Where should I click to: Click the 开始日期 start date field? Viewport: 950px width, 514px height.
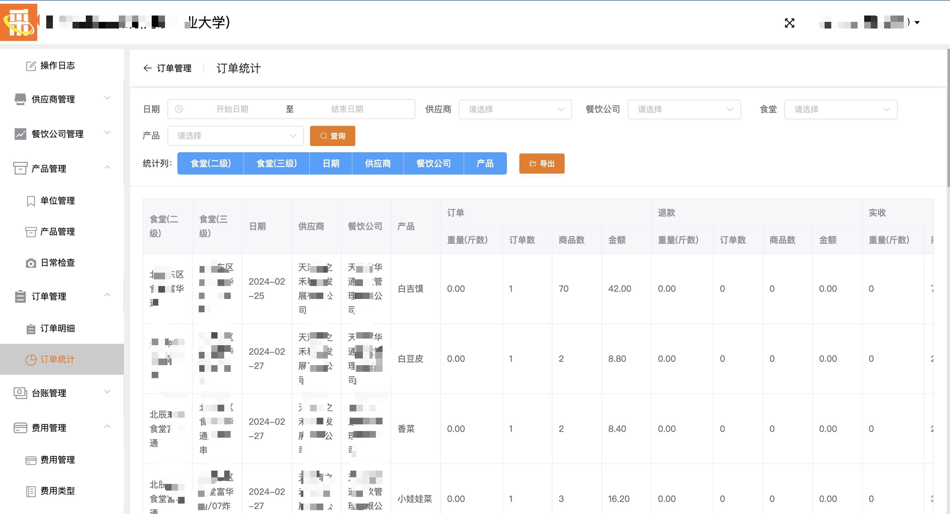(232, 109)
